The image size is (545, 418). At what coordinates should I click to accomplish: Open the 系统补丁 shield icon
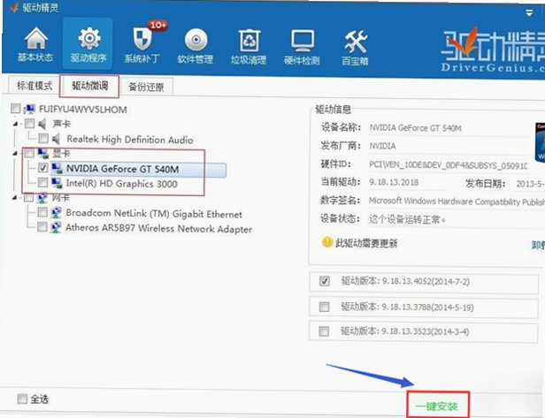pos(142,44)
